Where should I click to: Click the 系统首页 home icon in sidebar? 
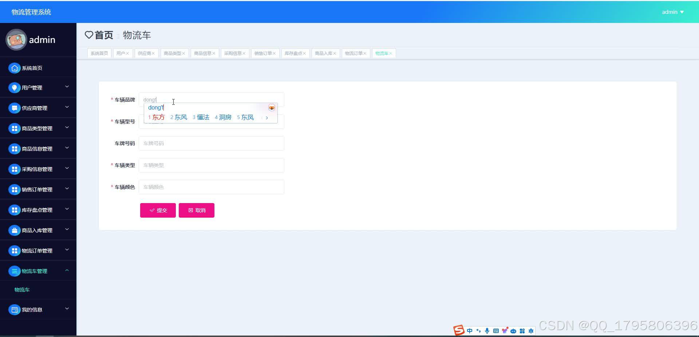click(14, 68)
